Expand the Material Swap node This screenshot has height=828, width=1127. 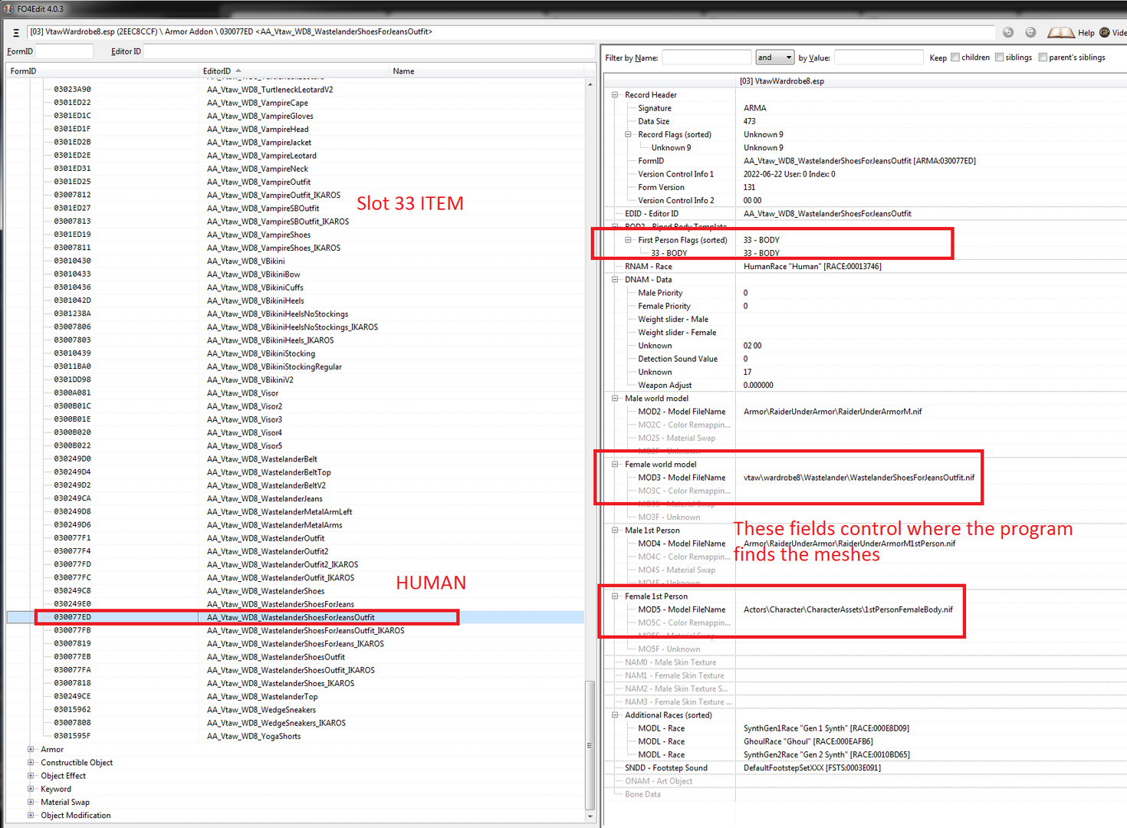click(31, 802)
